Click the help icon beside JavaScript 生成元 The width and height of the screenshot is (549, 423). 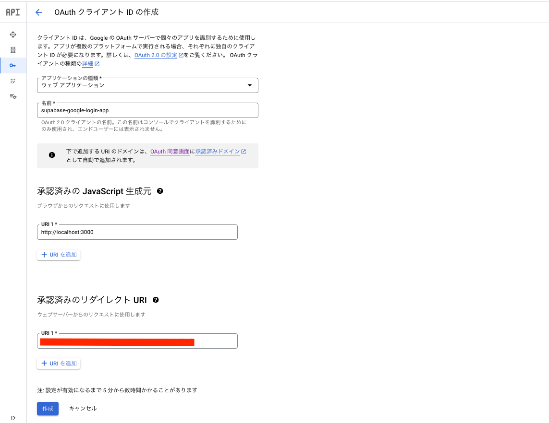160,191
